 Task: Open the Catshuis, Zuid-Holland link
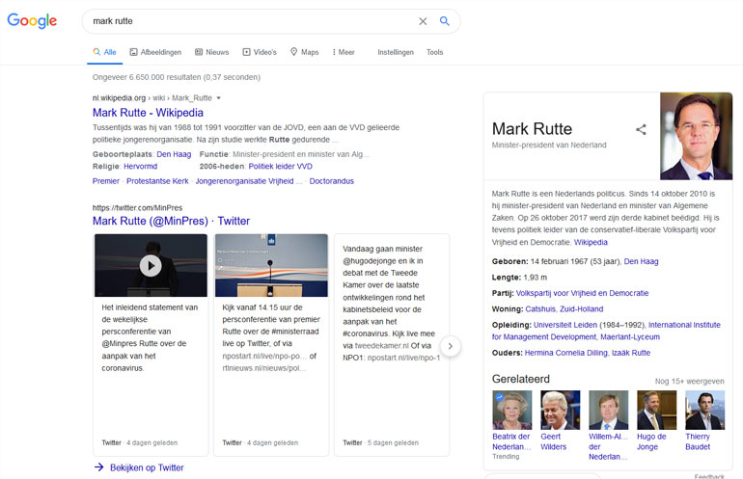click(x=564, y=309)
